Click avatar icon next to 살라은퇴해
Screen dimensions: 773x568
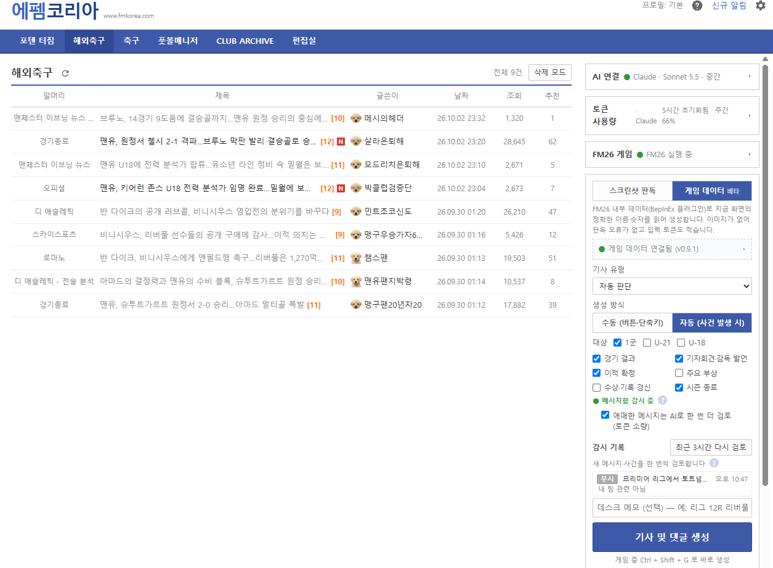pyautogui.click(x=356, y=142)
